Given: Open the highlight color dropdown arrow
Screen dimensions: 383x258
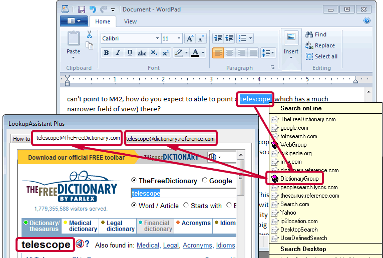Looking at the screenshot, I should pos(186,52).
